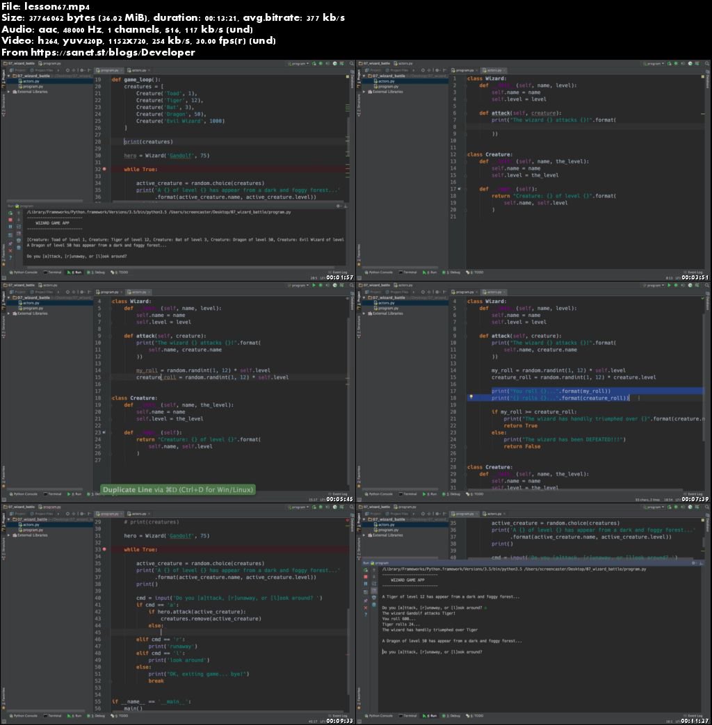The height and width of the screenshot is (725, 712).
Task: Open the program run configuration dropdown in the 00:11:27 frame
Action: pyautogui.click(x=654, y=507)
